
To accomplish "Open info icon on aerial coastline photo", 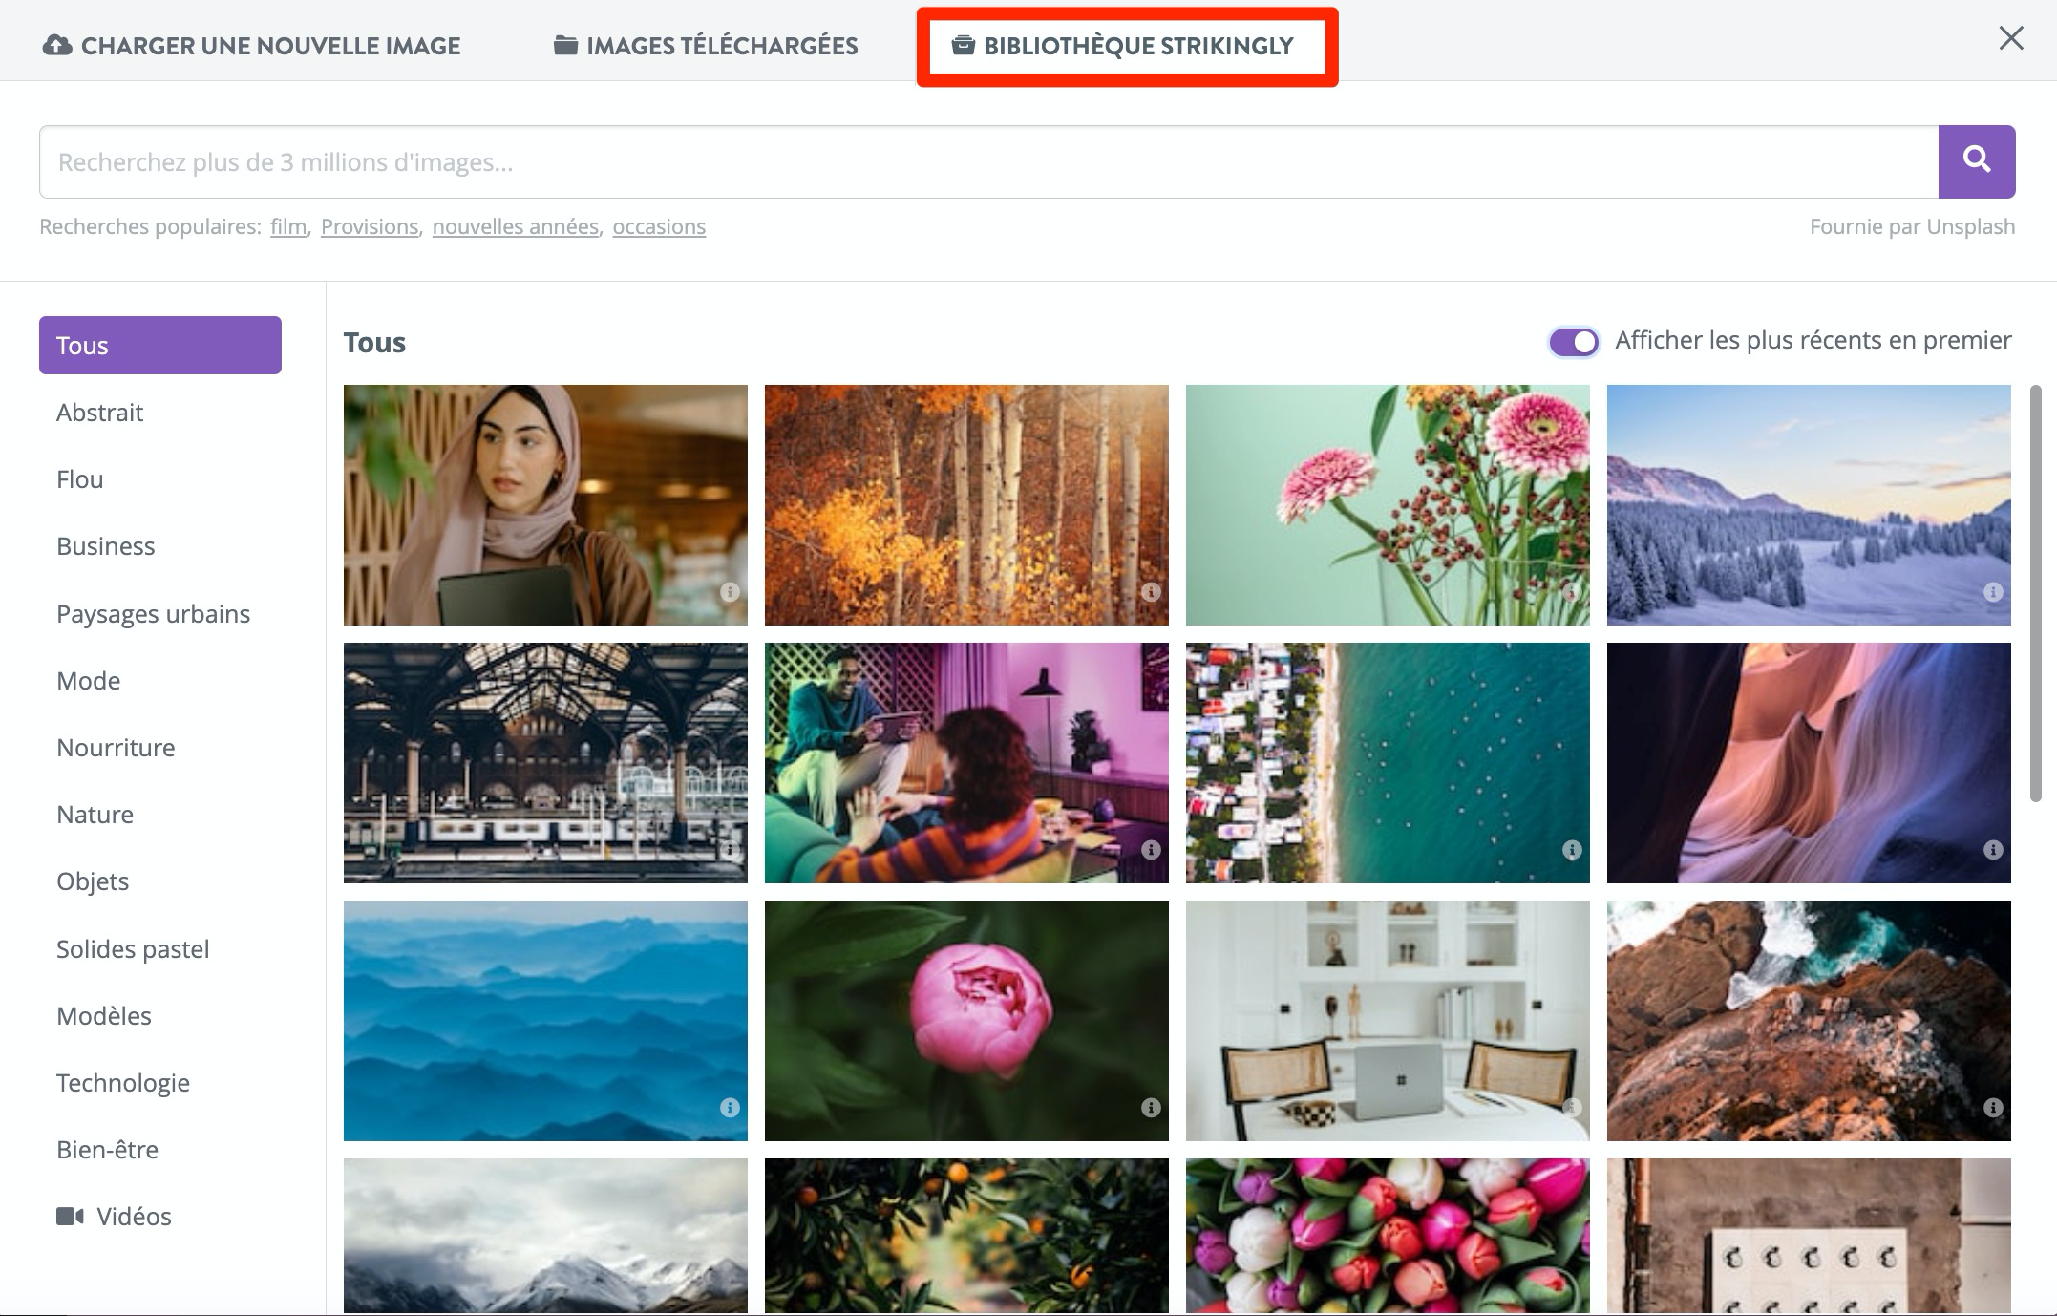I will click(x=1572, y=850).
